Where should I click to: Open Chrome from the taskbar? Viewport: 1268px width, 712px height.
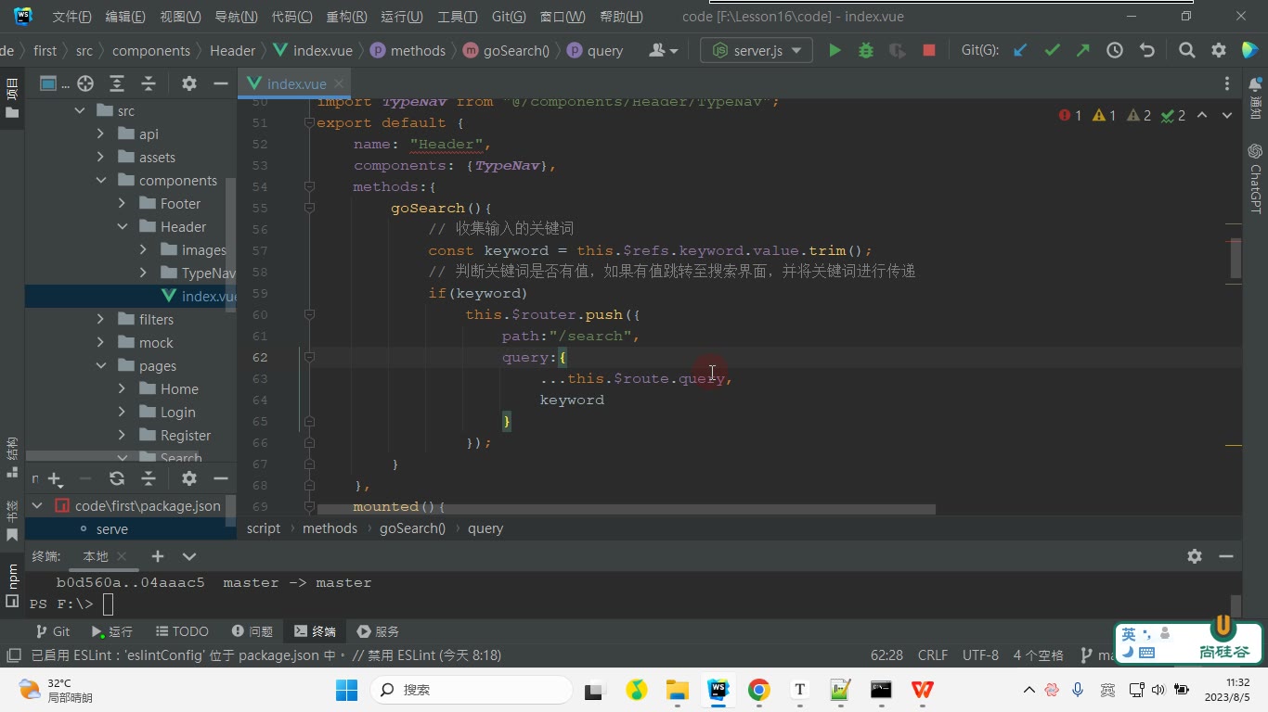click(759, 690)
